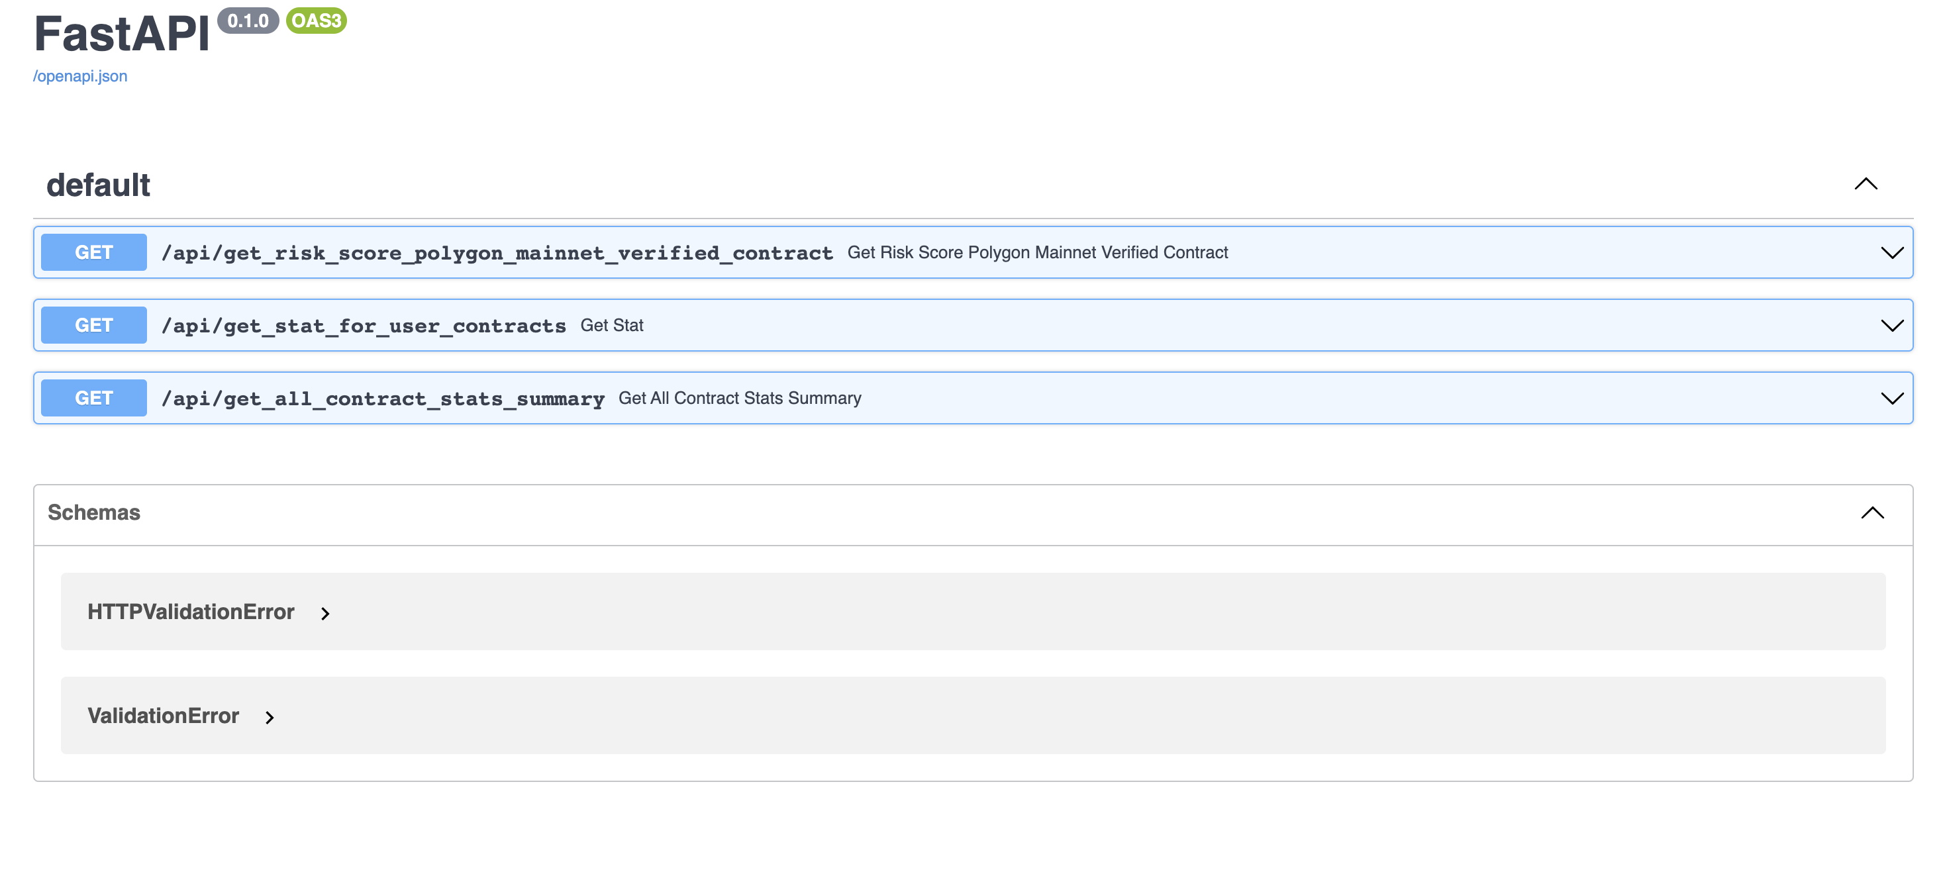Click the /api/get_stat_for_user_contracts path

click(364, 326)
